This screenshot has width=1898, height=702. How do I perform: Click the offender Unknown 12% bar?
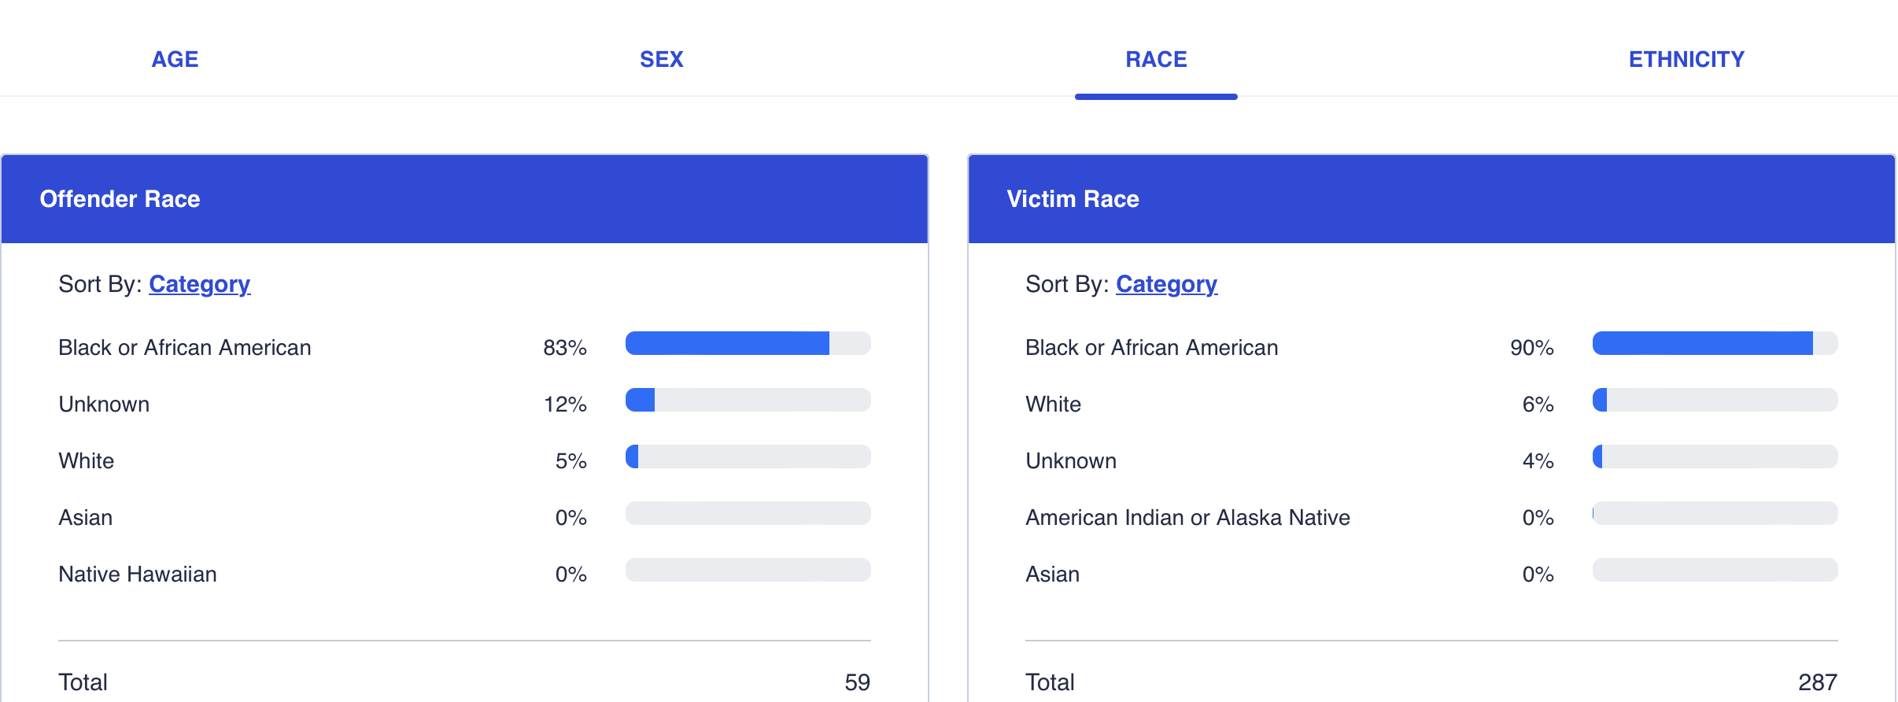(x=748, y=400)
